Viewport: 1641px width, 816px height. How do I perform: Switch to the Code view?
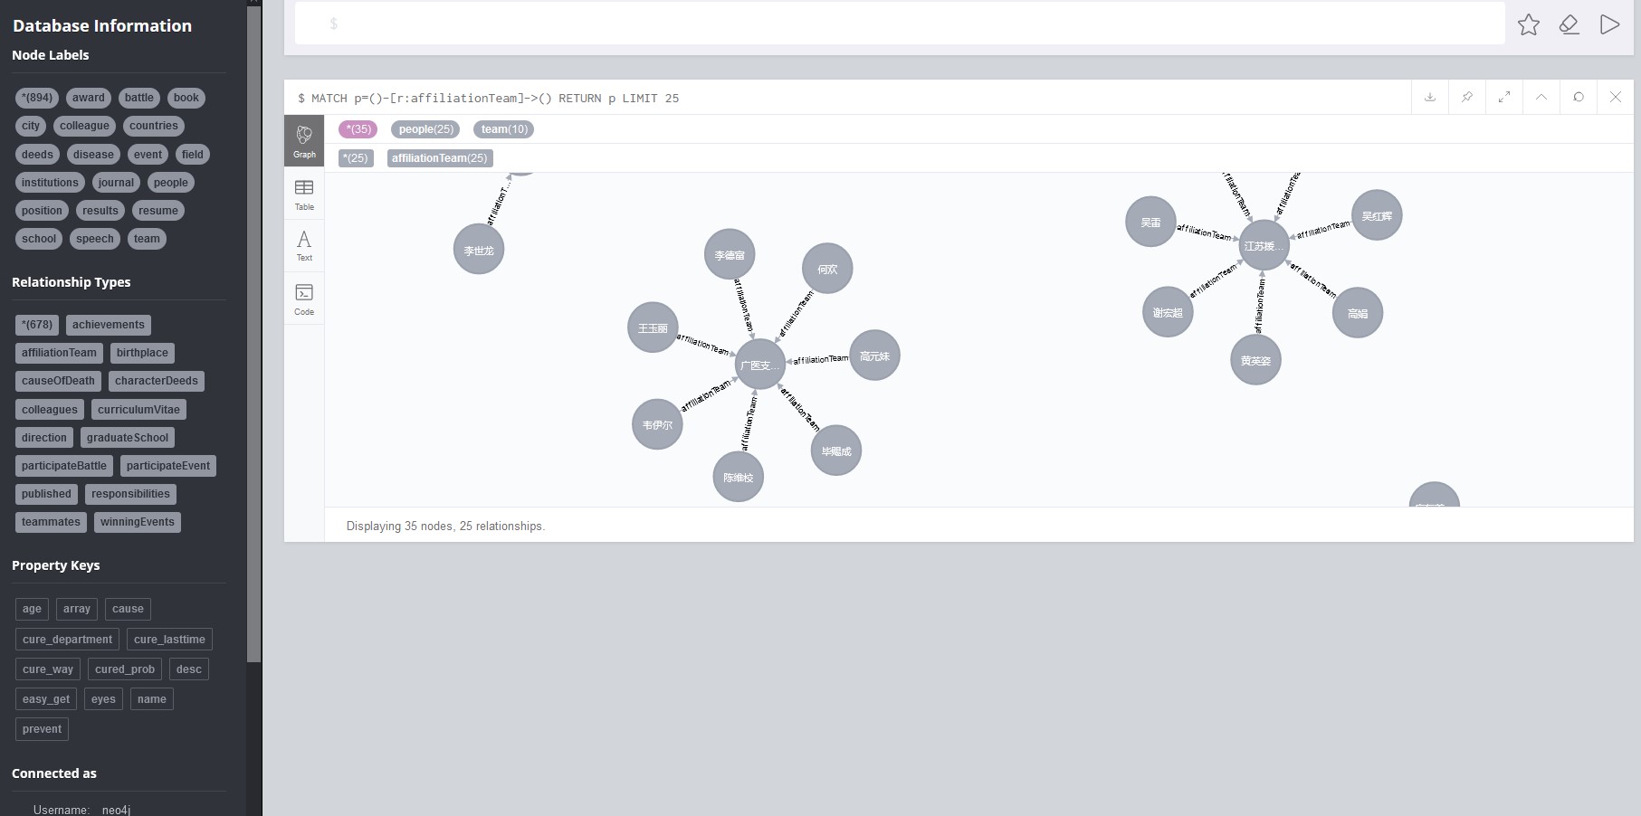pos(304,299)
